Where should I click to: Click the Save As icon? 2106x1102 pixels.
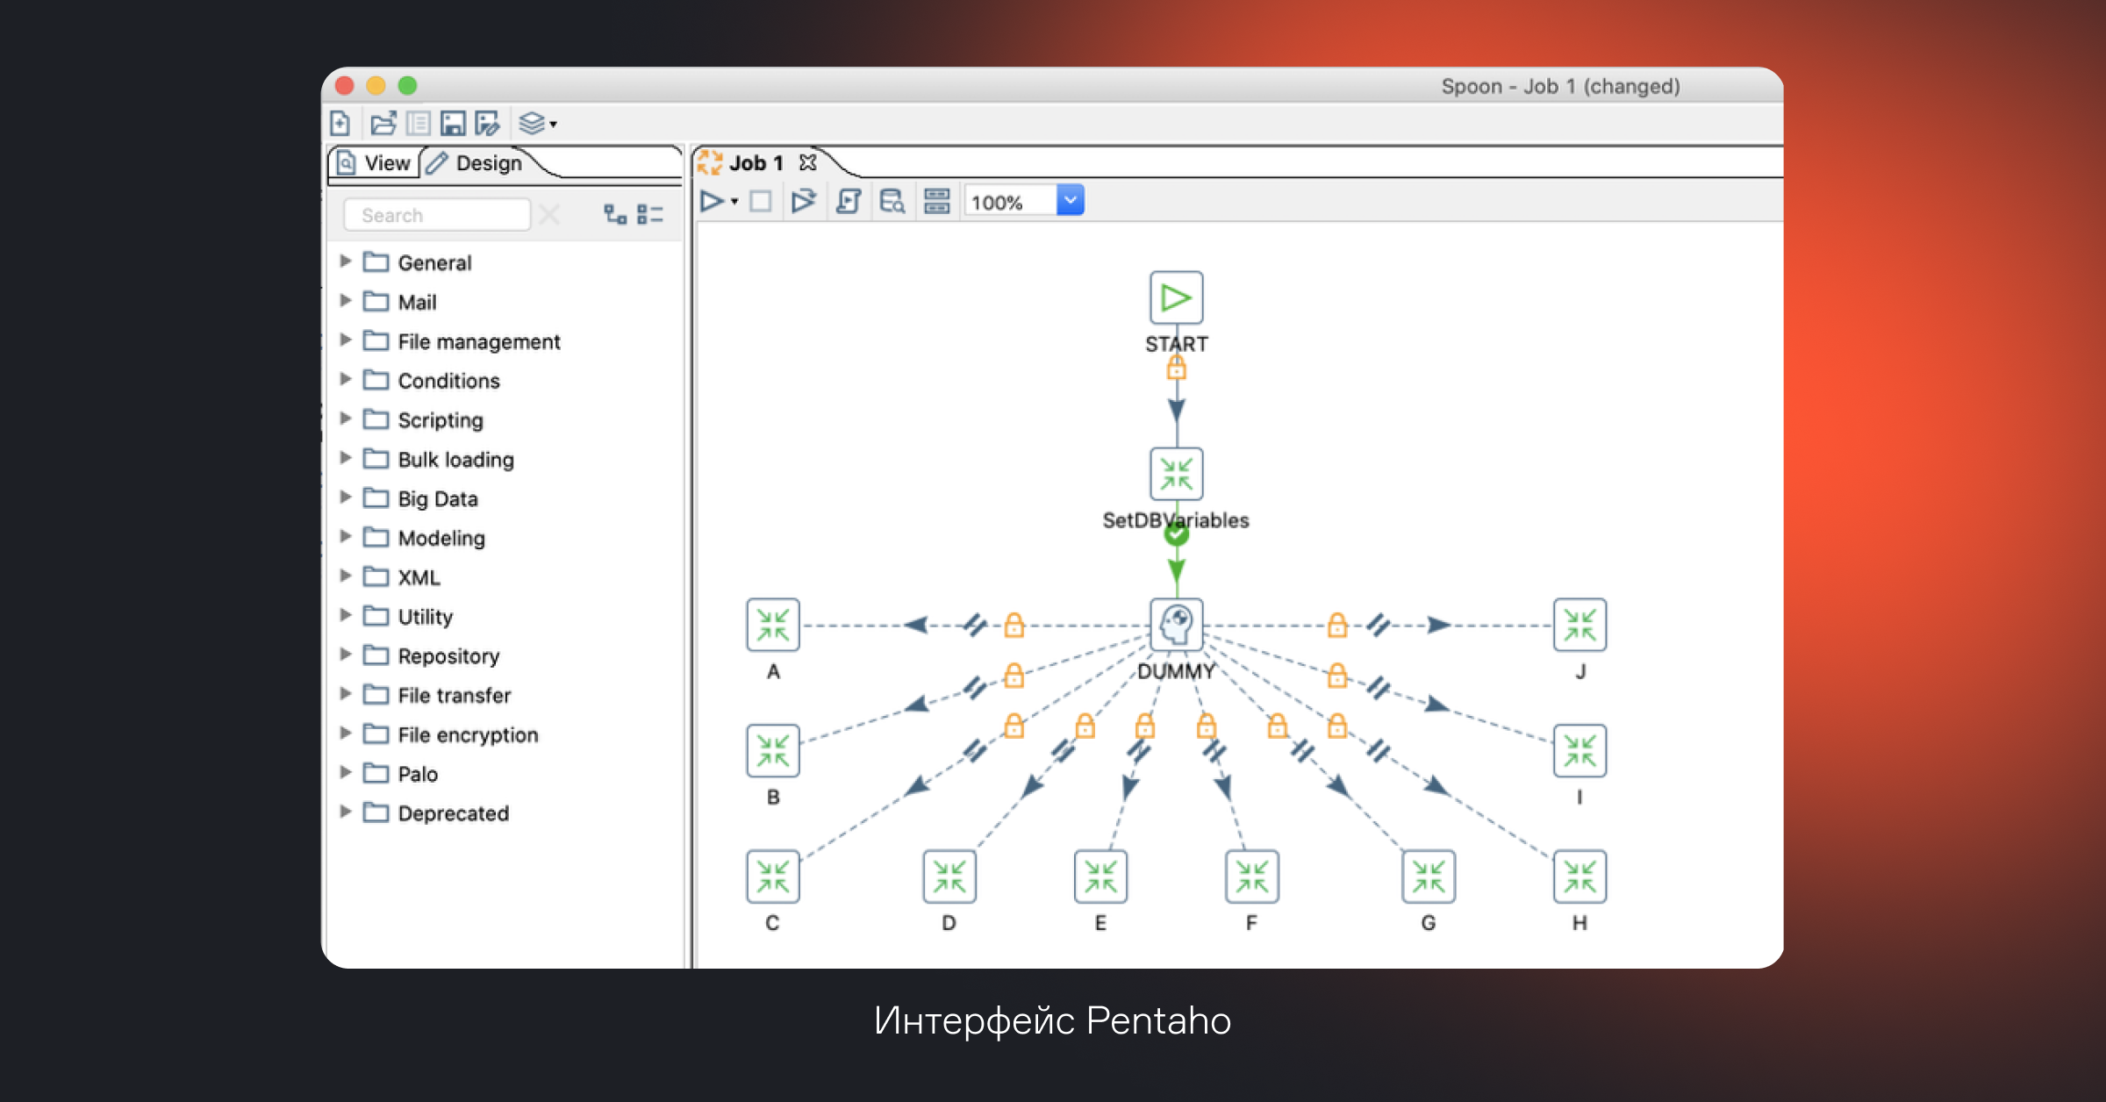[487, 124]
